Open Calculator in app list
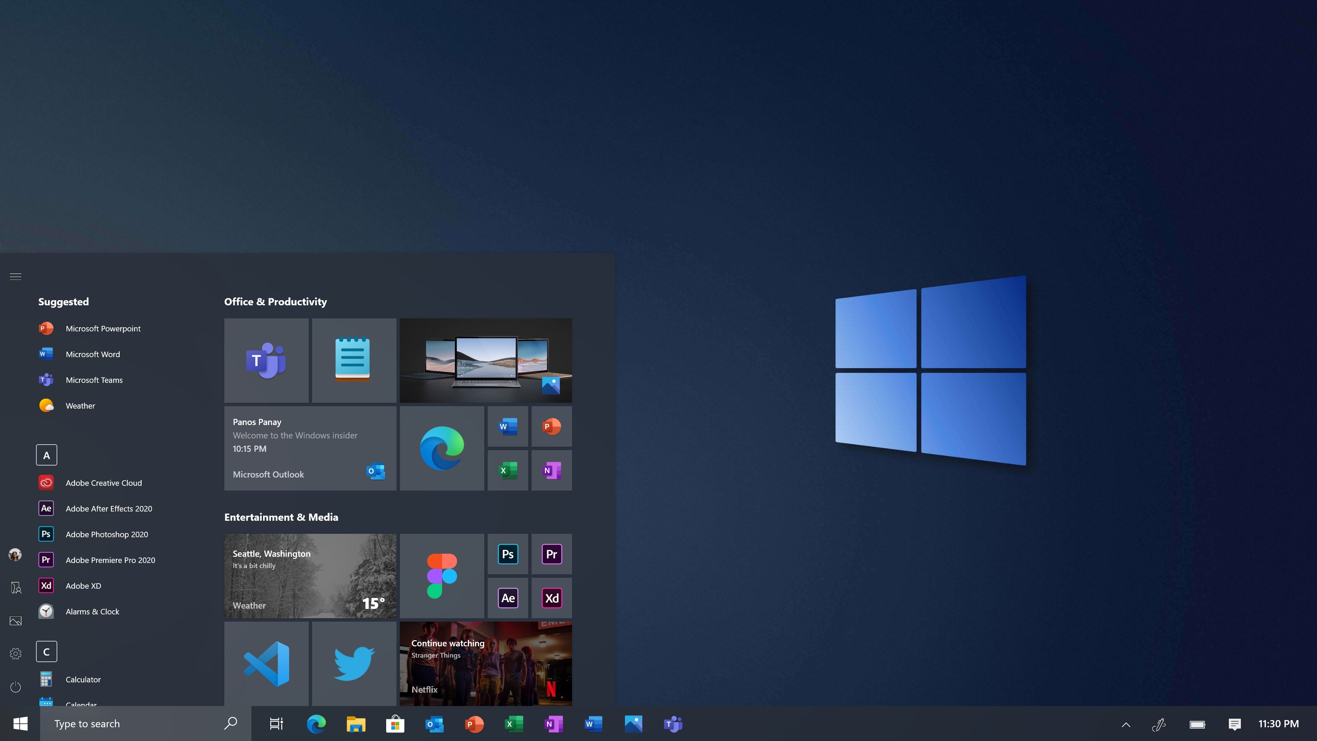Screen dimensions: 1317x741 [70, 679]
